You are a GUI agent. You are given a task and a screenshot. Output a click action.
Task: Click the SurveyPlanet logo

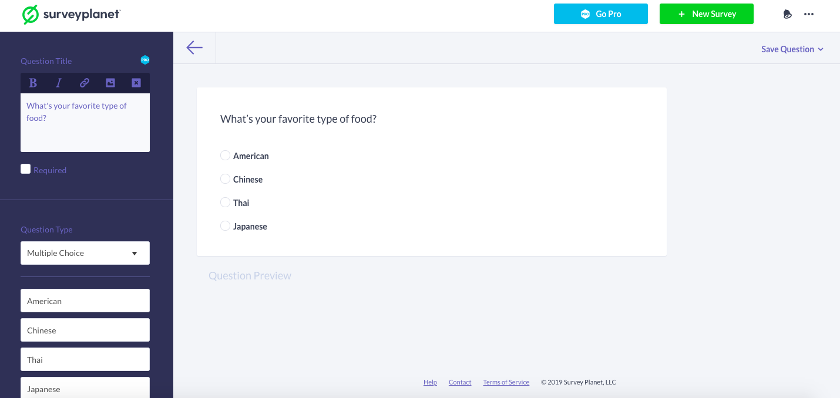(70, 14)
